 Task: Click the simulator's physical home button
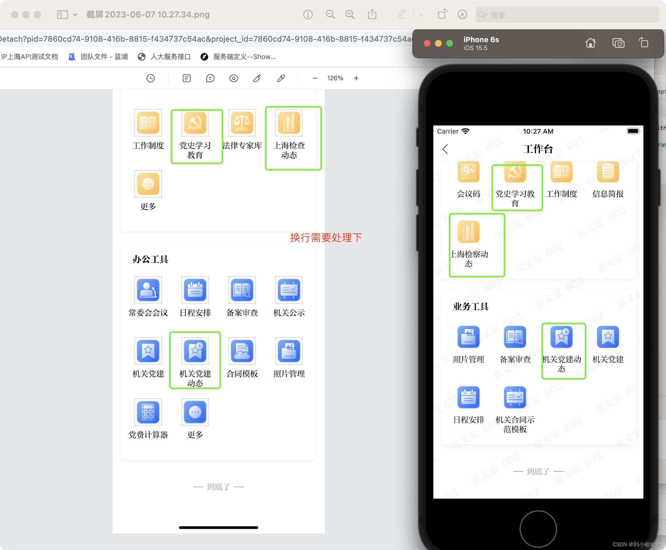click(x=538, y=529)
